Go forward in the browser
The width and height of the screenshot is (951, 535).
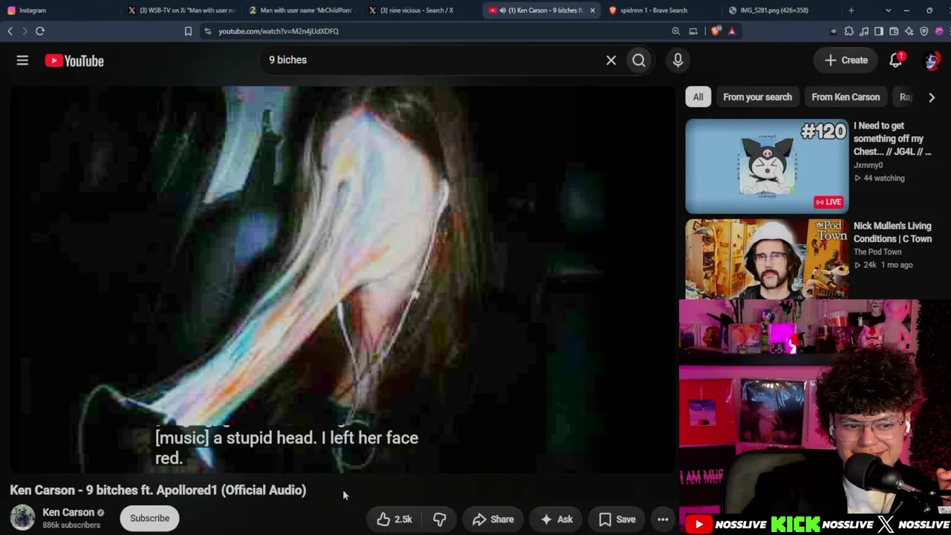click(x=25, y=31)
